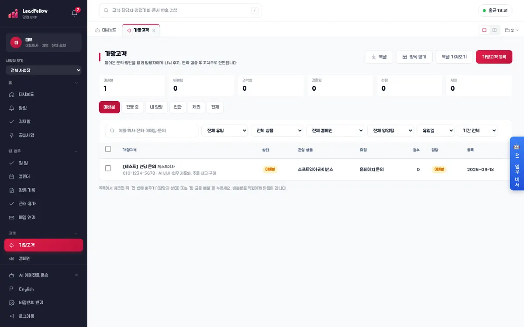The width and height of the screenshot is (524, 327).
Task: Open the 전체 사업장 dropdown
Action: (x=44, y=70)
